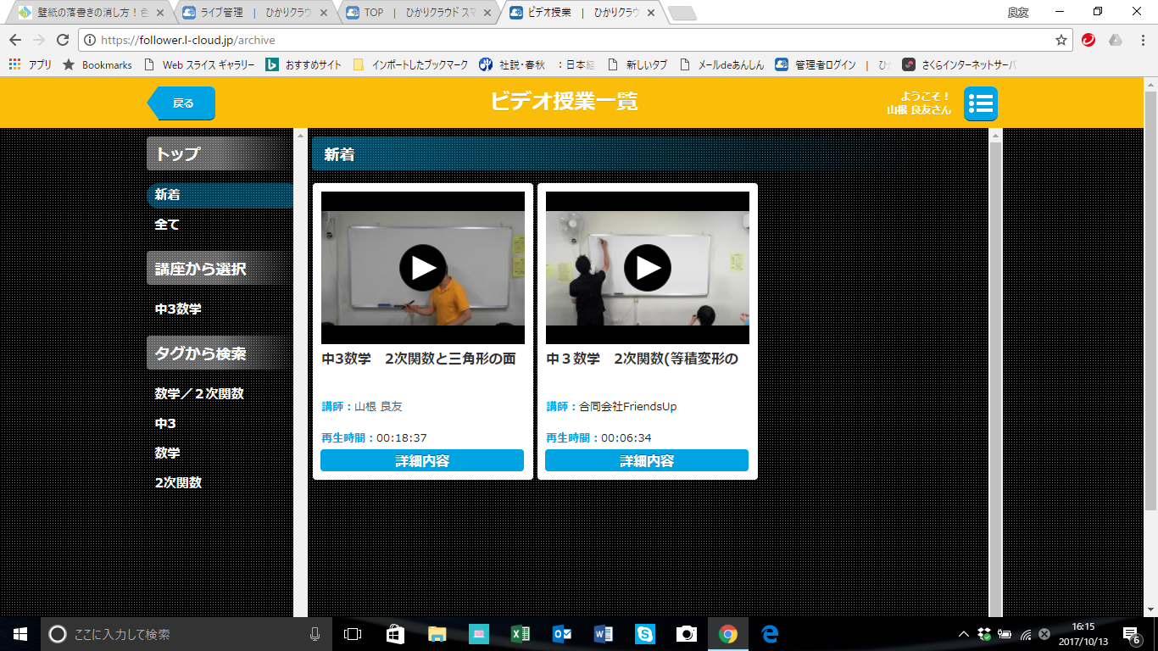The width and height of the screenshot is (1158, 651).
Task: Open Skype from the taskbar
Action: pos(645,633)
